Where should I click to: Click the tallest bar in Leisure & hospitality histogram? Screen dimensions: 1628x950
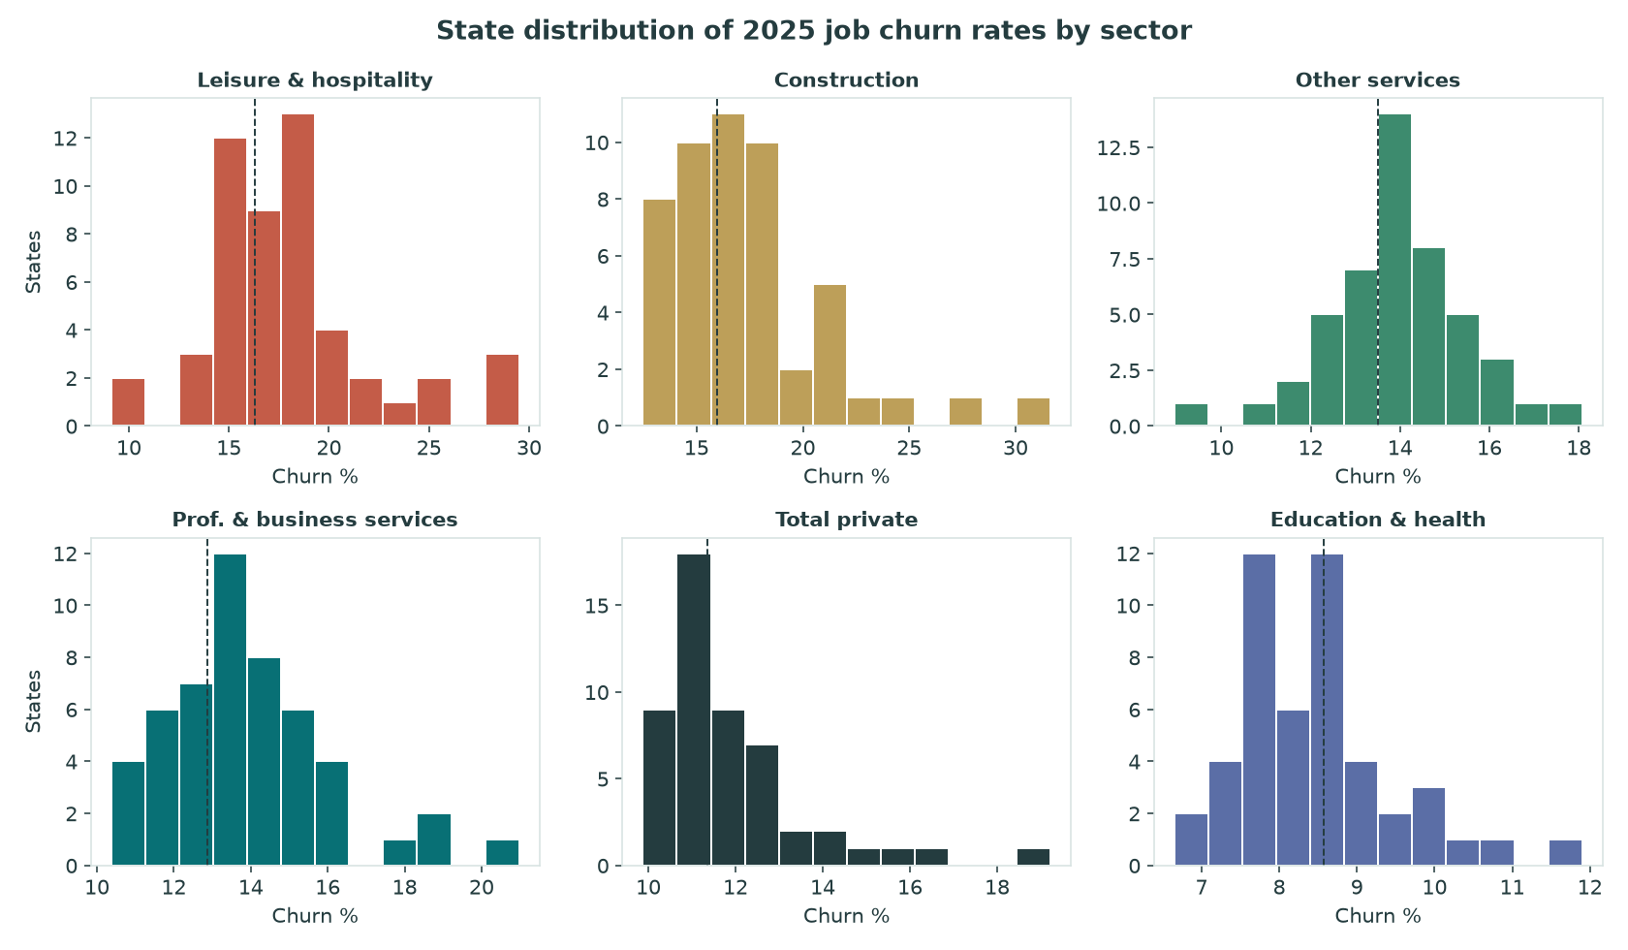(297, 270)
